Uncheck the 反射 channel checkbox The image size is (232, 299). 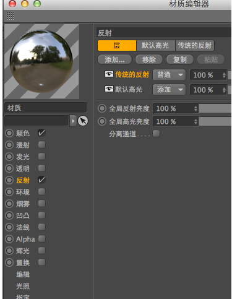(41, 180)
